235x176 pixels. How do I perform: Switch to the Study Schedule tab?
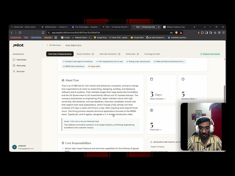click(x=85, y=54)
